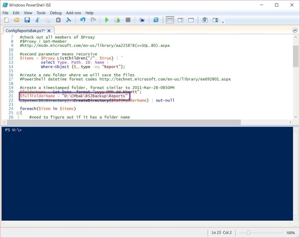Screen dimensions: 300x238
Task: Click the "#second parameter means recursive" comment
Action: pos(58,54)
